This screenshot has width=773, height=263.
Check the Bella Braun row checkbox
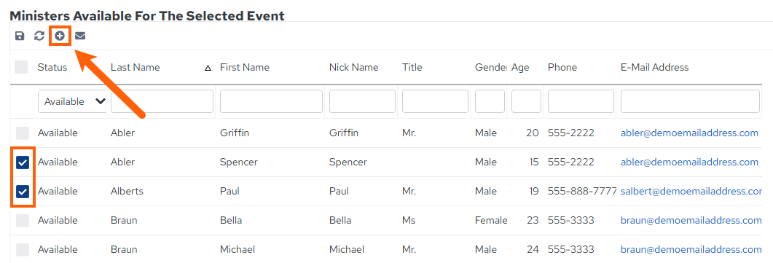pyautogui.click(x=23, y=221)
